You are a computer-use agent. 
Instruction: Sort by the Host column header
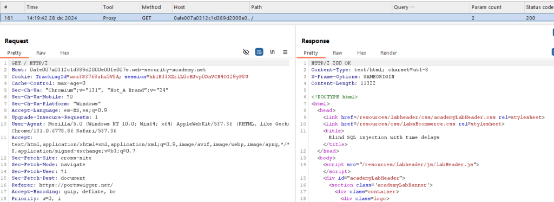coord(210,7)
